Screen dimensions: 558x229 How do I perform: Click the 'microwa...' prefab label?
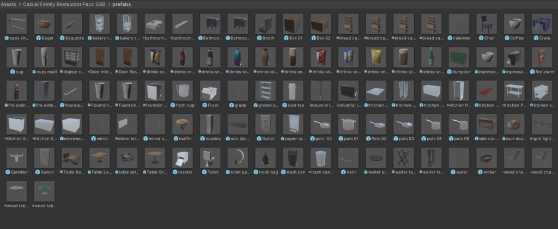[74, 139]
